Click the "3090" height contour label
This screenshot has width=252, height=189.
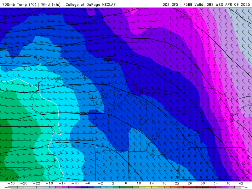click(84, 114)
